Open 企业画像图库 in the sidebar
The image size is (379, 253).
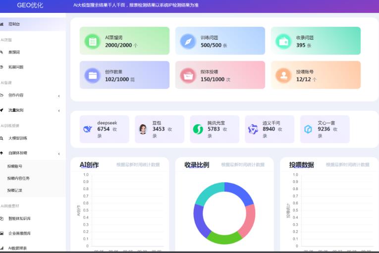pos(33,233)
